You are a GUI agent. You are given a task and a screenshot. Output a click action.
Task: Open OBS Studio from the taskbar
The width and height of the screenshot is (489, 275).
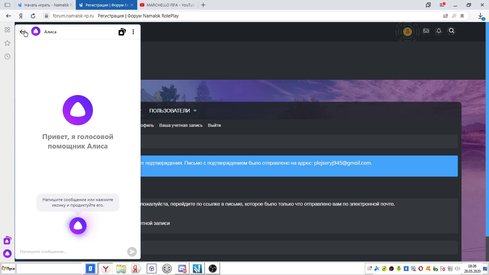point(213,269)
